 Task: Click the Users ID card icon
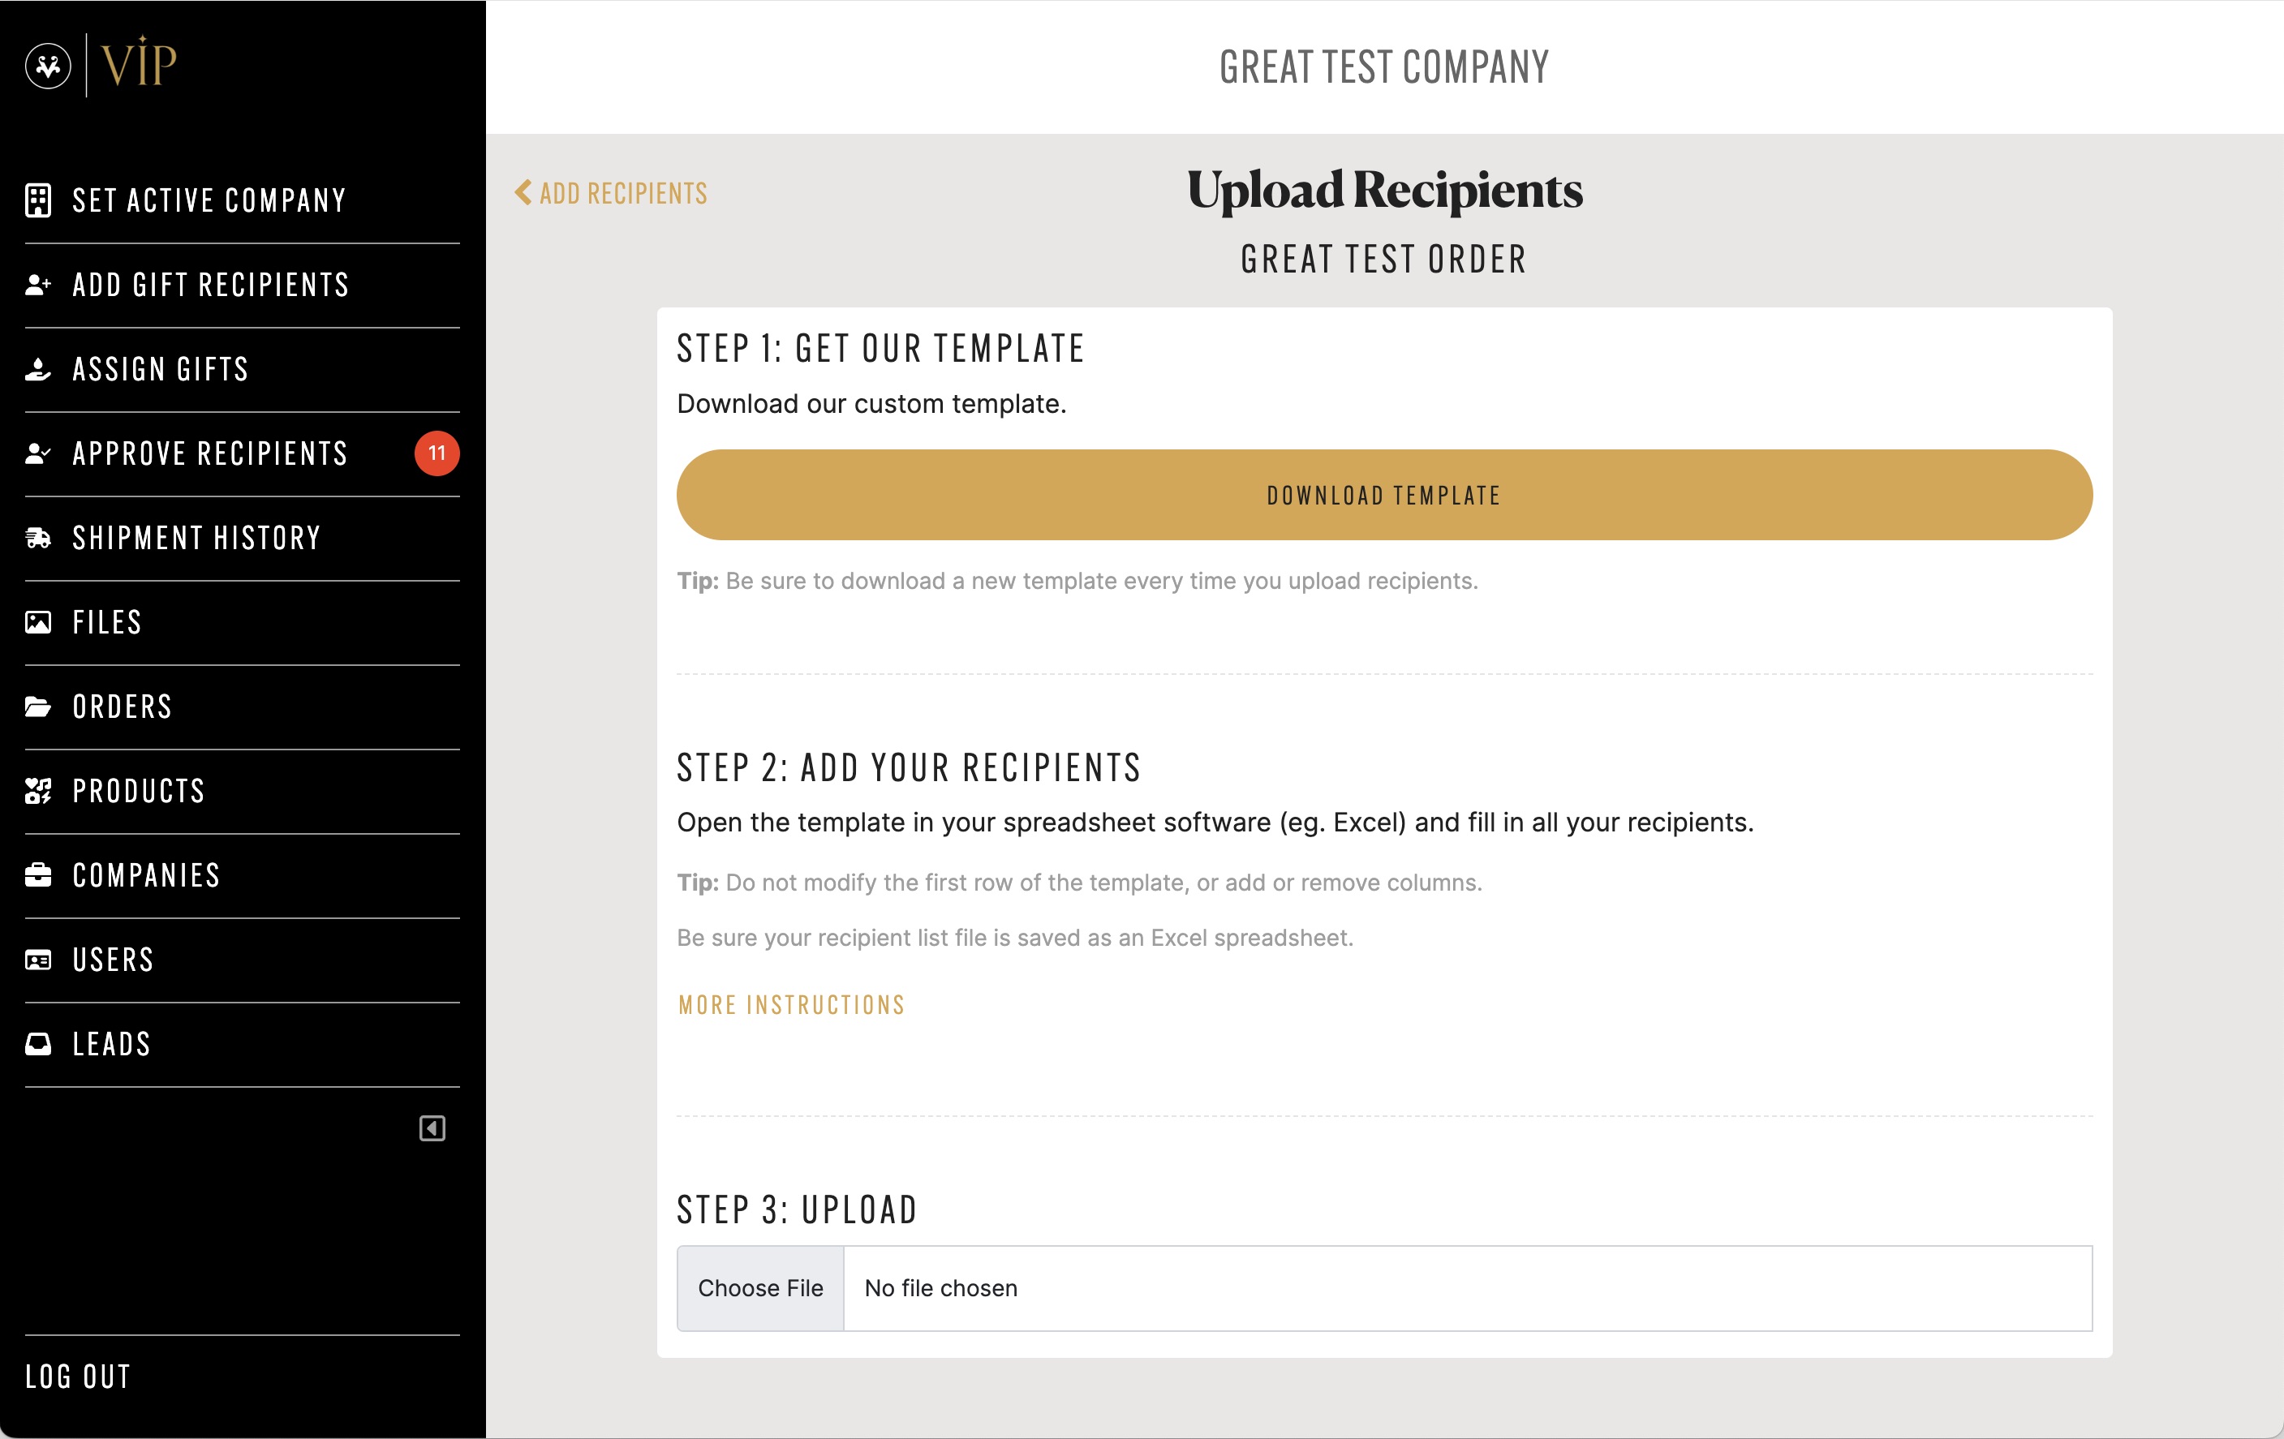38,960
